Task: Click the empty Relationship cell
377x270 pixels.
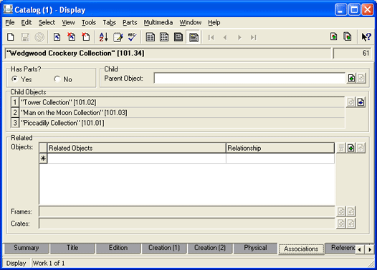Action: [x=280, y=159]
